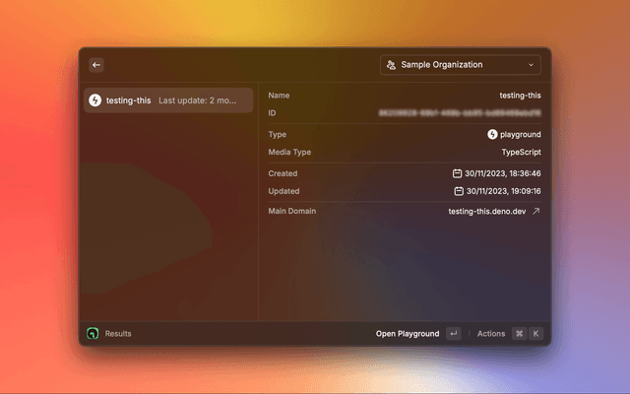Click the extension icon next to Results
Image resolution: width=630 pixels, height=394 pixels.
[x=93, y=334]
